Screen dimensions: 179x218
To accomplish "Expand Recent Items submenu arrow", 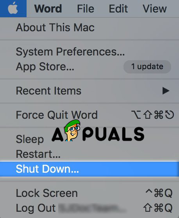I will (x=166, y=91).
